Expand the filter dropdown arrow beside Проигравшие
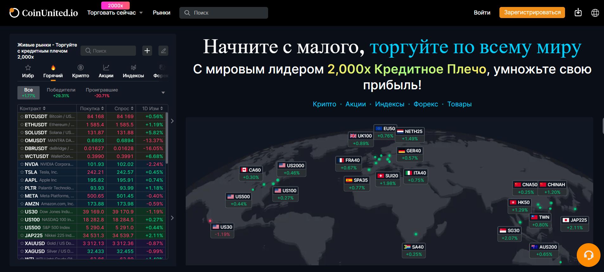The height and width of the screenshot is (272, 604). tap(163, 93)
